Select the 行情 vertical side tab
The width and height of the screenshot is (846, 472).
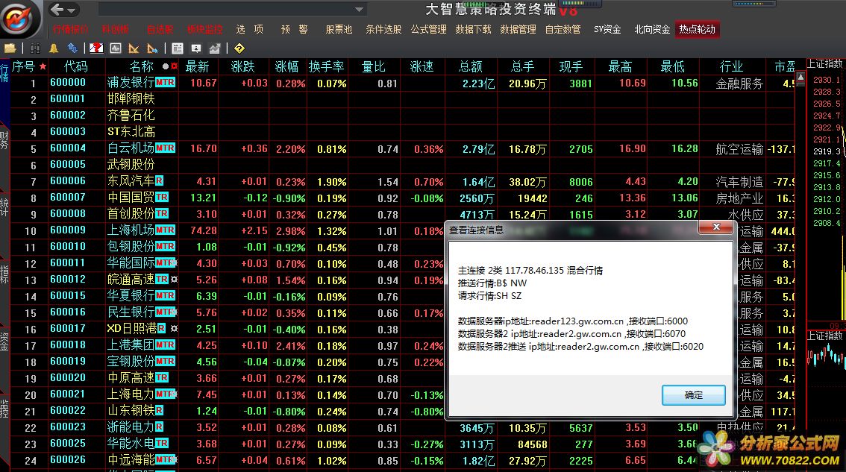[4, 72]
